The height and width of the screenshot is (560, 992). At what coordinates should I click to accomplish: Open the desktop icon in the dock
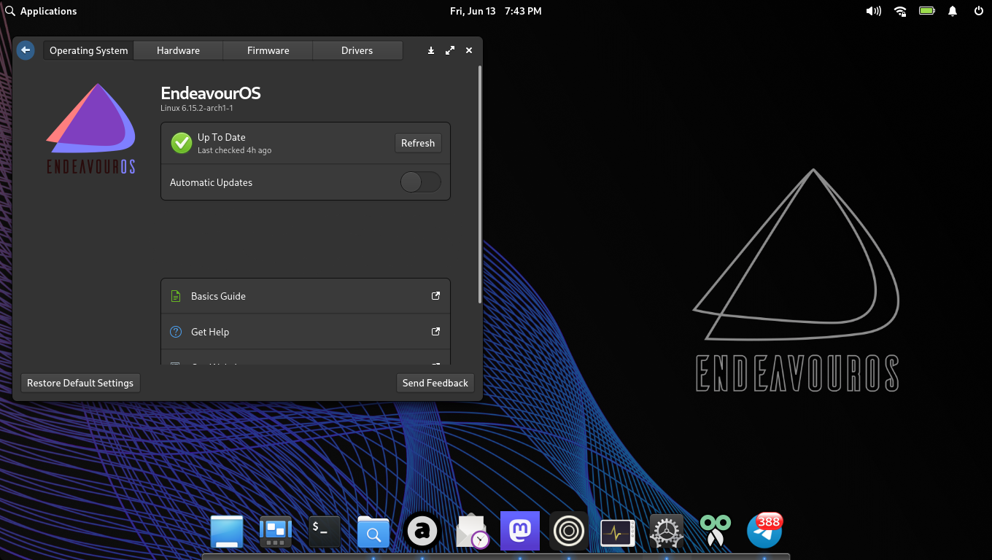point(227,532)
